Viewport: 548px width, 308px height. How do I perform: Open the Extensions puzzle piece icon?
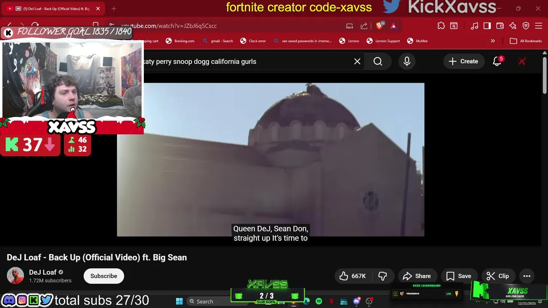point(441,26)
